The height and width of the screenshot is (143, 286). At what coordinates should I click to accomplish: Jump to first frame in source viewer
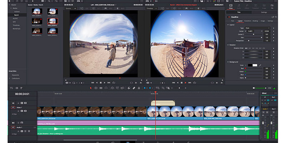[93, 83]
